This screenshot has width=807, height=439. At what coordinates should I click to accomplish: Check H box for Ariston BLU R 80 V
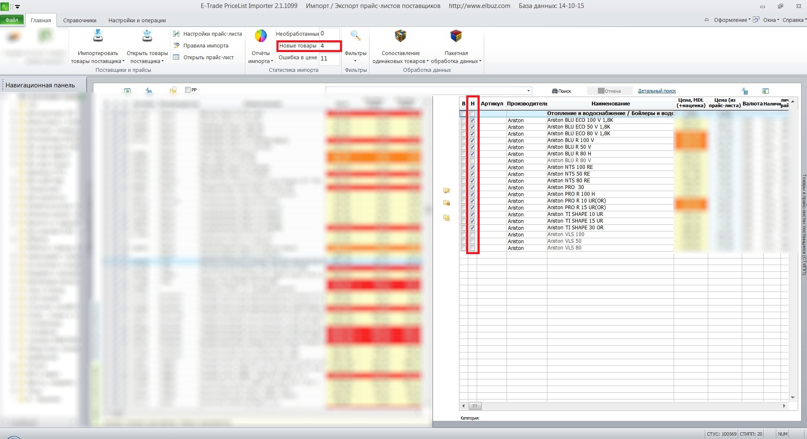coord(472,160)
